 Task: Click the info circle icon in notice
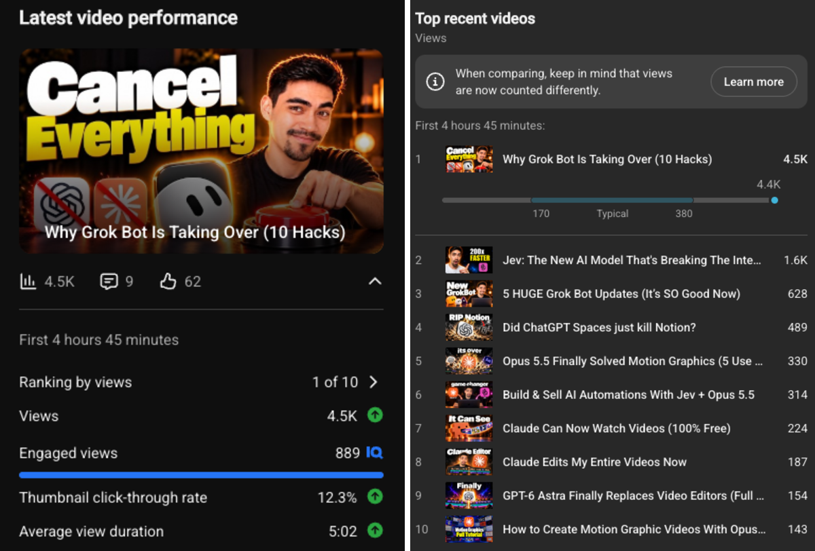tap(435, 82)
